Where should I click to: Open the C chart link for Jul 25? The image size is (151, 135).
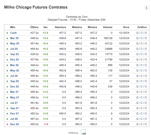[141, 49]
